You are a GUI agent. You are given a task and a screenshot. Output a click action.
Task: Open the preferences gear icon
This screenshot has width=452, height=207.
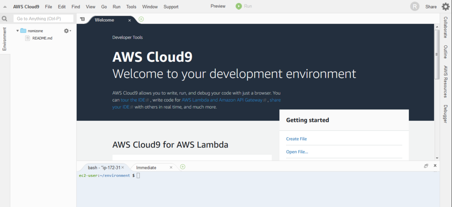tap(446, 7)
